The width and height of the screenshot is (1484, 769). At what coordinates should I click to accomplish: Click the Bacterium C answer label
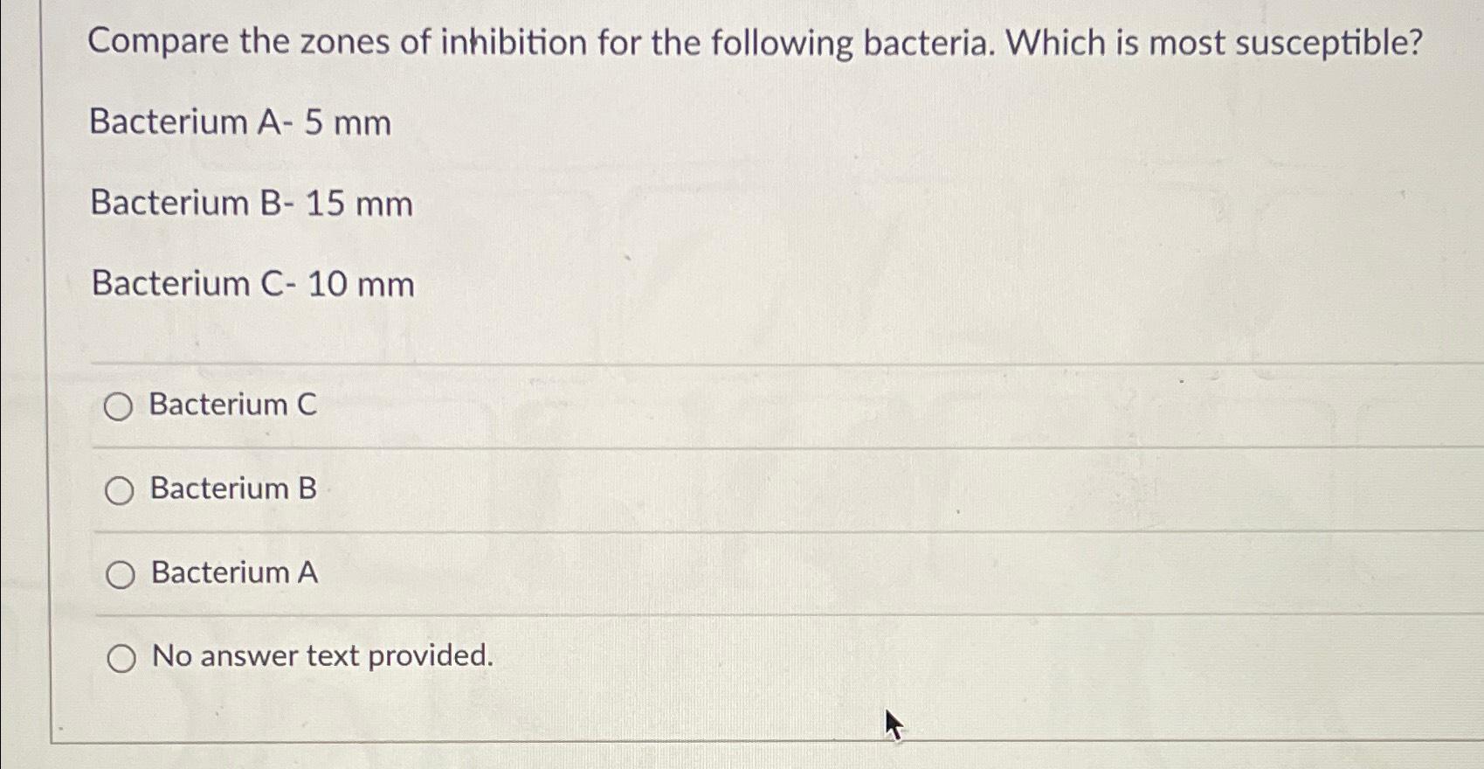pos(231,405)
